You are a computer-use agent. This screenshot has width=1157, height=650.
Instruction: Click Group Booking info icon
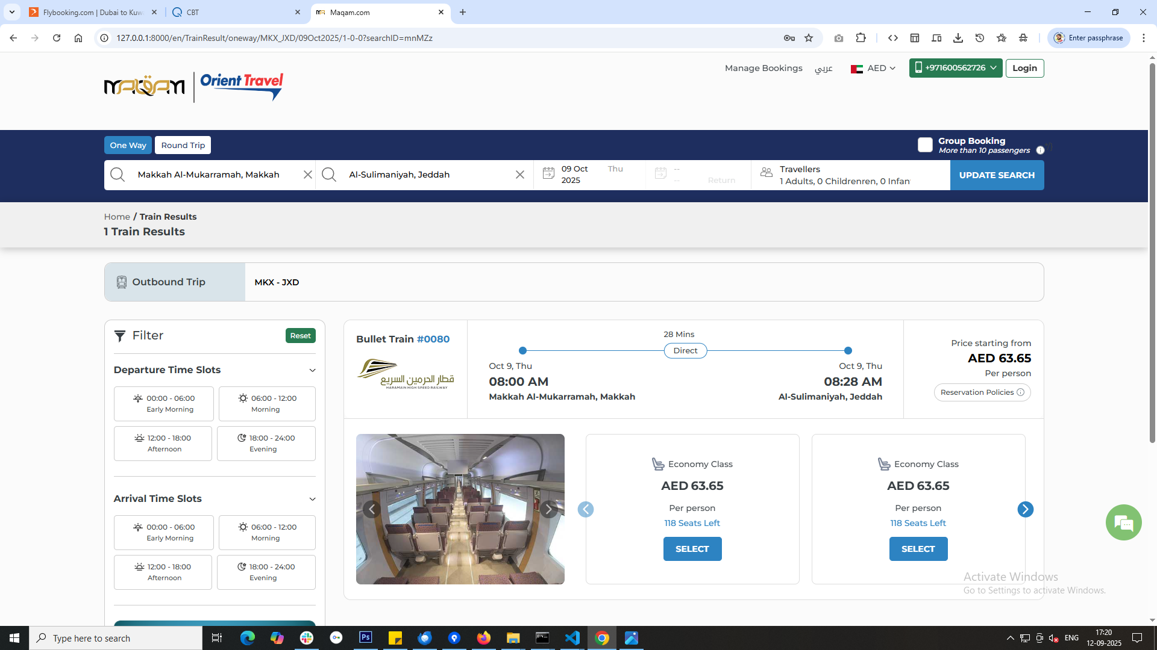[1040, 150]
